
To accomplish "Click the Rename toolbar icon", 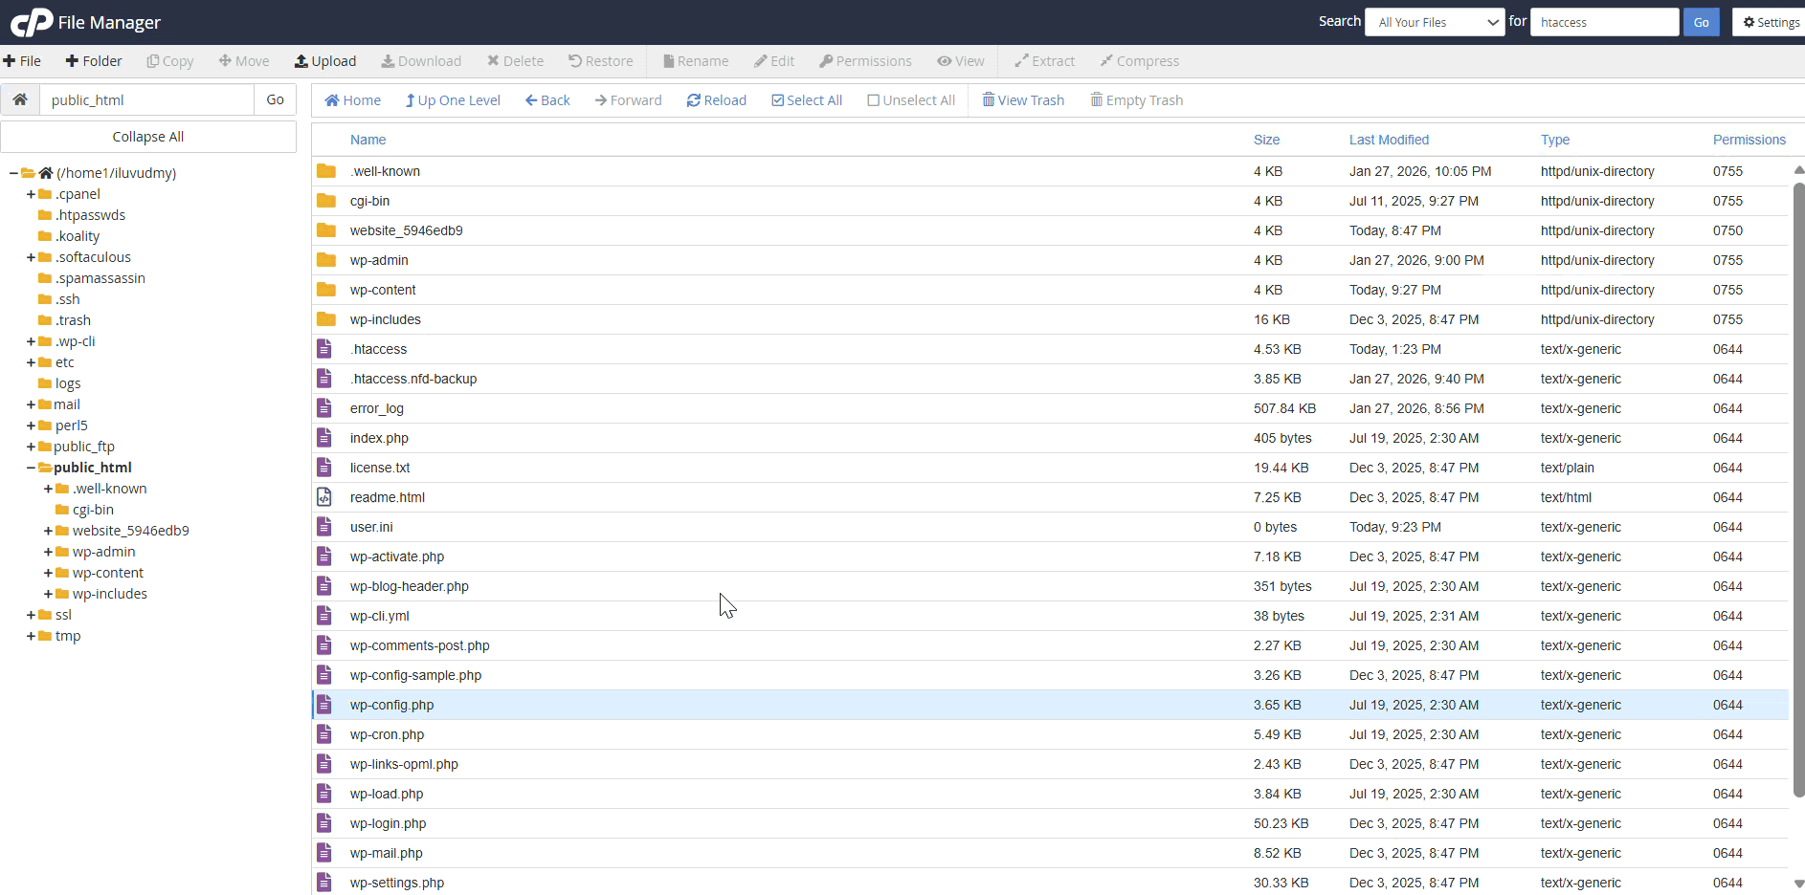I will (695, 60).
